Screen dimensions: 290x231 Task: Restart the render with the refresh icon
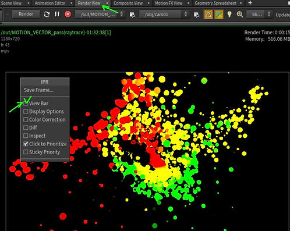(x=47, y=15)
